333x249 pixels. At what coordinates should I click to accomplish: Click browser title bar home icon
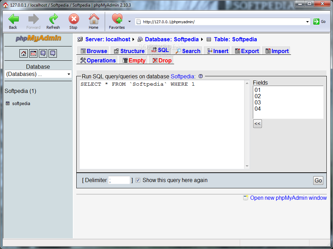pos(6,5)
